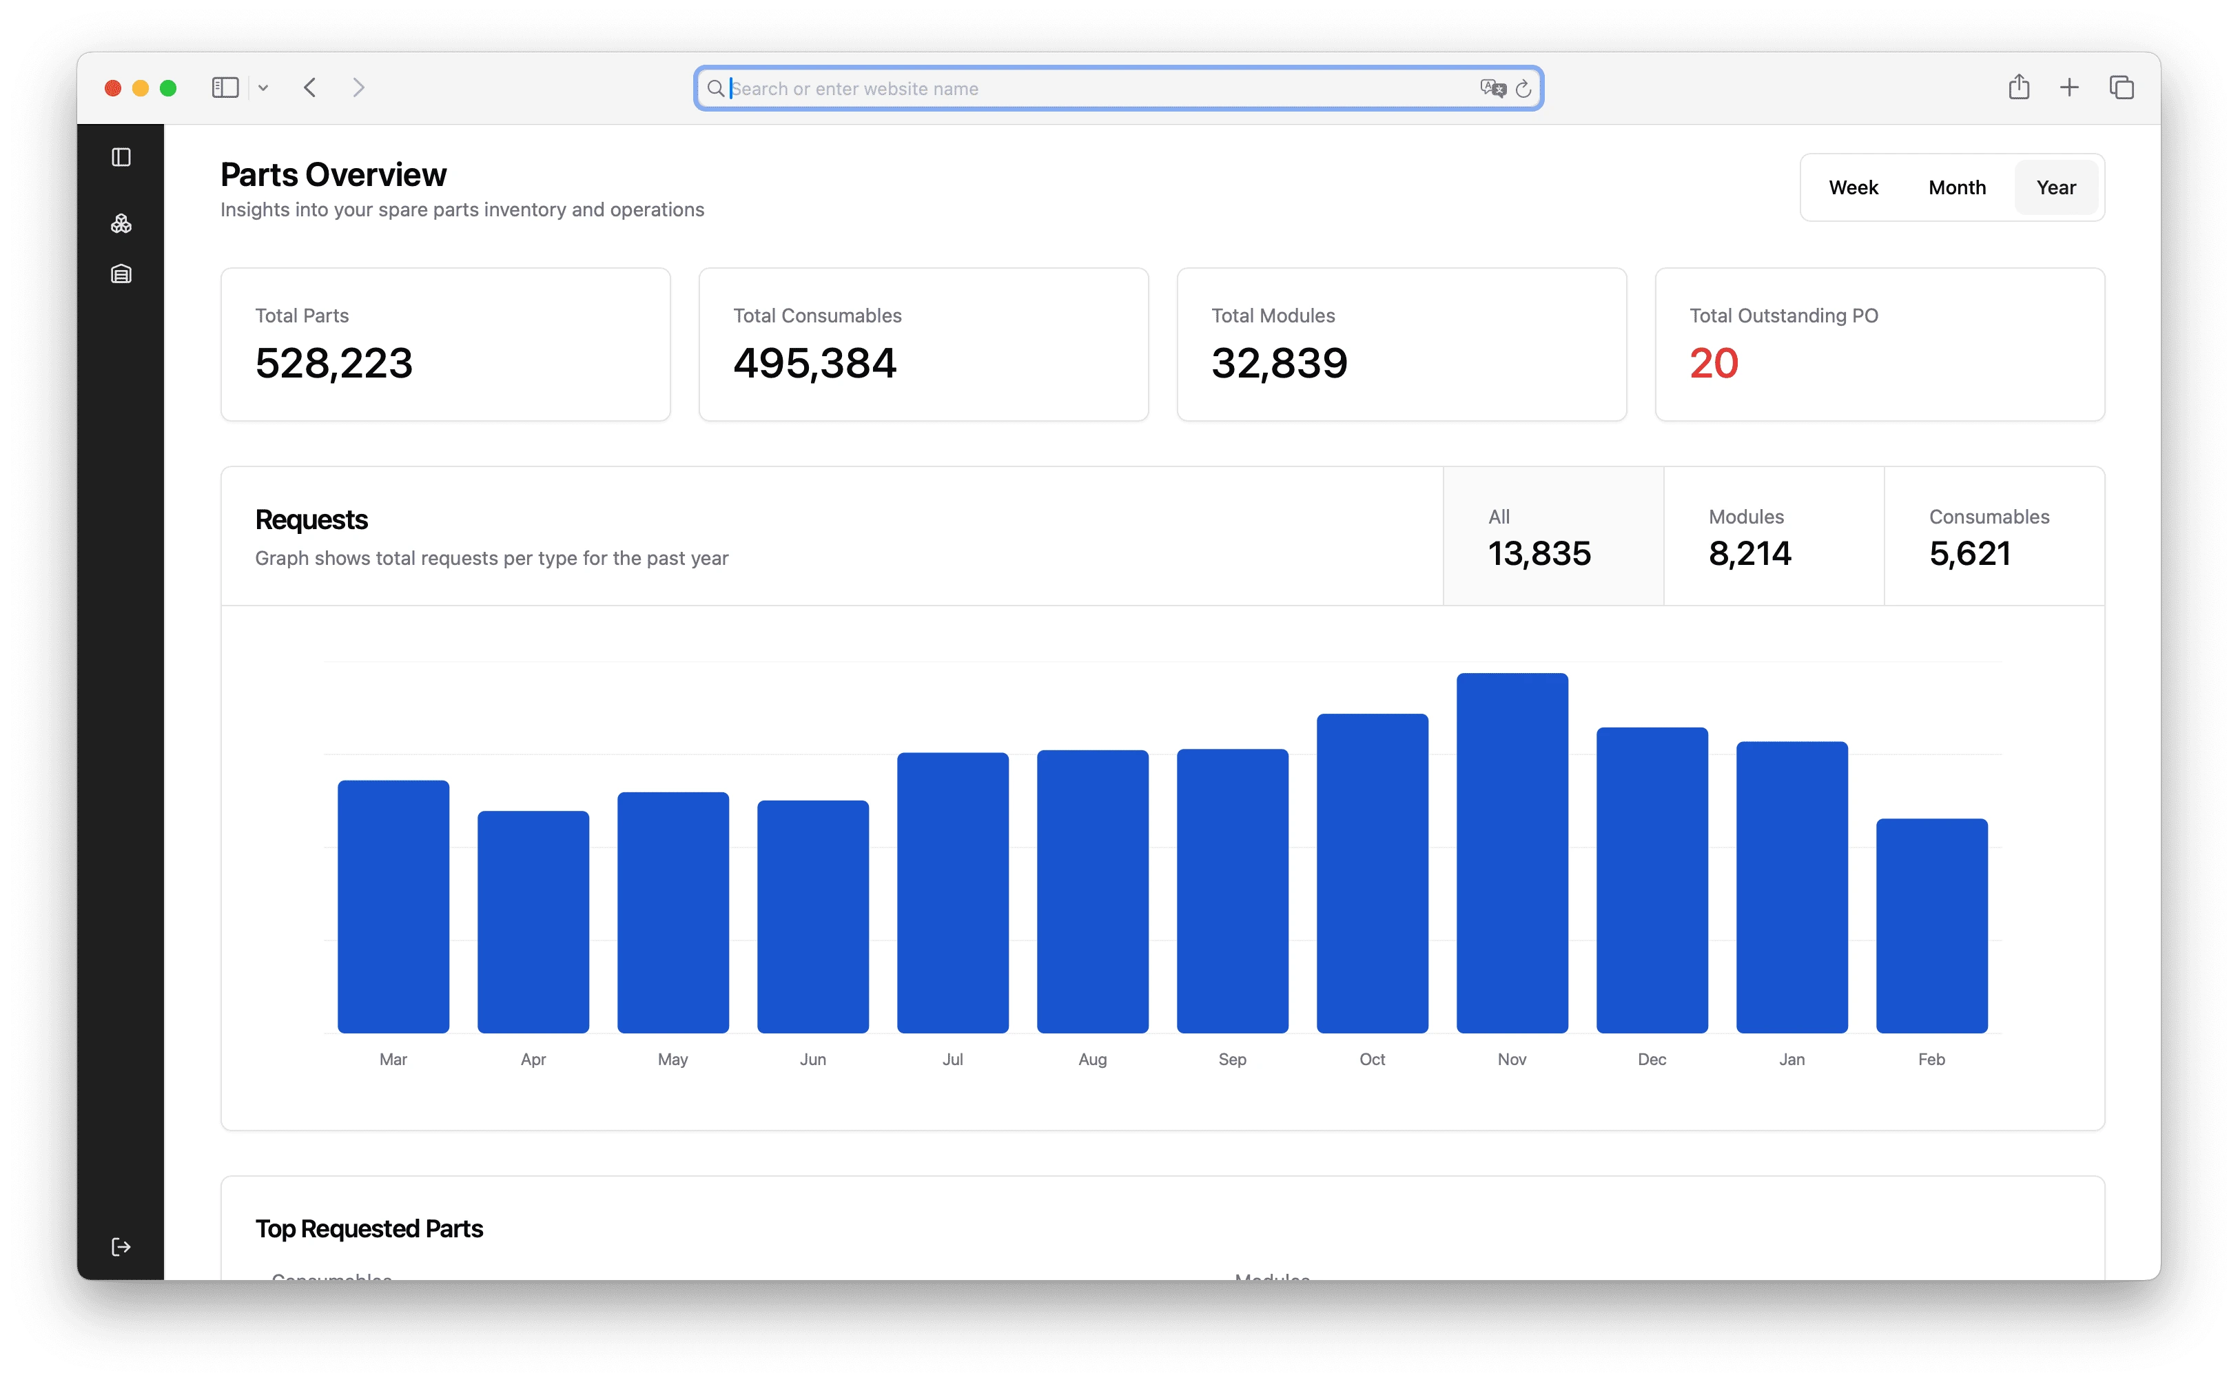Open the tab group dropdown chevron
The width and height of the screenshot is (2238, 1382).
pyautogui.click(x=264, y=87)
